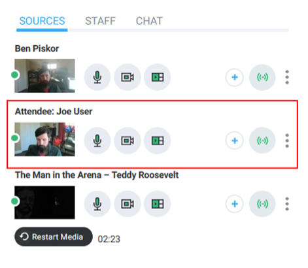Select the Teddy Roosevelt media thumbnail
This screenshot has height=268, width=308.
coord(44,203)
